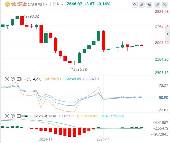The width and height of the screenshot is (170, 143).
Task: Click the RSI(7,14,21) label
Action: coord(31,79)
